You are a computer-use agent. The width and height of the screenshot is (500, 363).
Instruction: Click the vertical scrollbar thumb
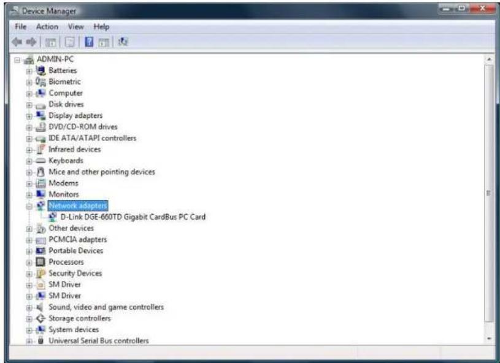pyautogui.click(x=489, y=193)
